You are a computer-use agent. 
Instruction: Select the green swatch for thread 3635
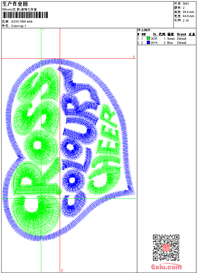(148, 38)
